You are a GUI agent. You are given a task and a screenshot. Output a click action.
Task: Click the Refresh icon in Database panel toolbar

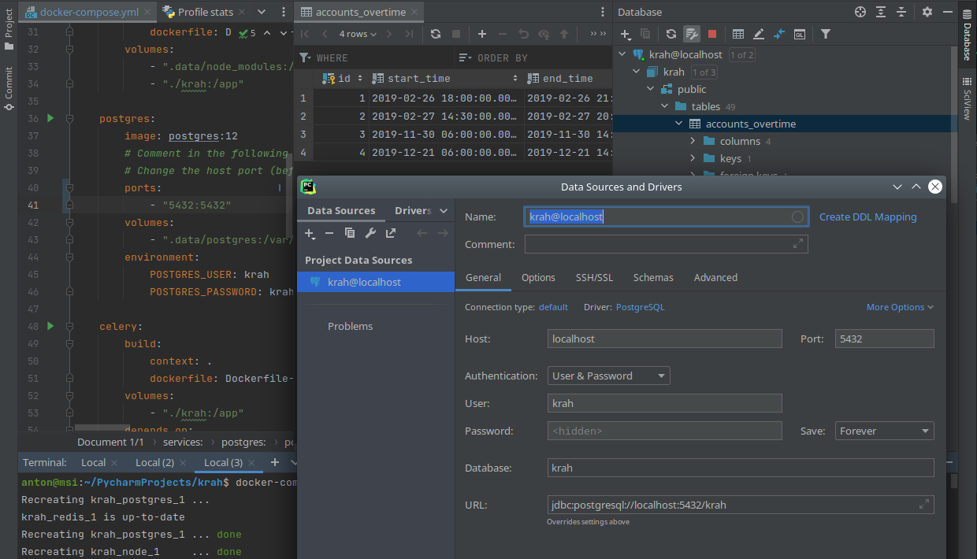click(671, 34)
